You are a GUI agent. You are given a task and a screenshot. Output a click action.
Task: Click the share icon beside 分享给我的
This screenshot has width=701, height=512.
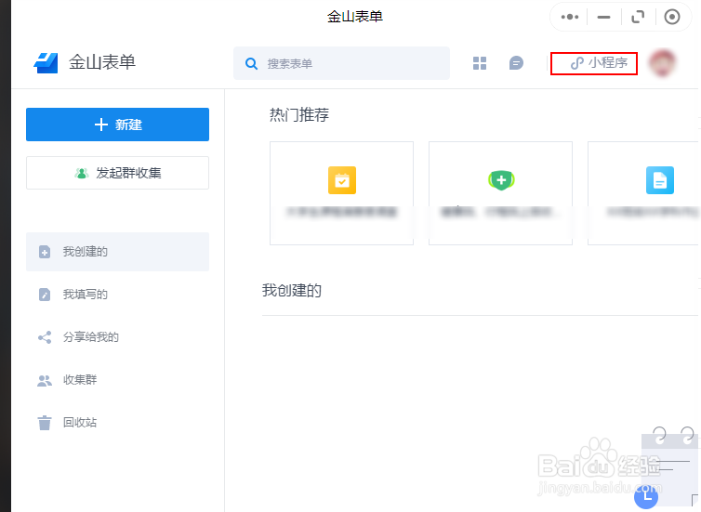click(45, 337)
